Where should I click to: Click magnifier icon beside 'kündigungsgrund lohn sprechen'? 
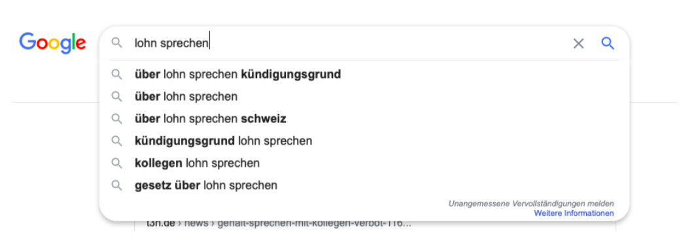coord(116,141)
